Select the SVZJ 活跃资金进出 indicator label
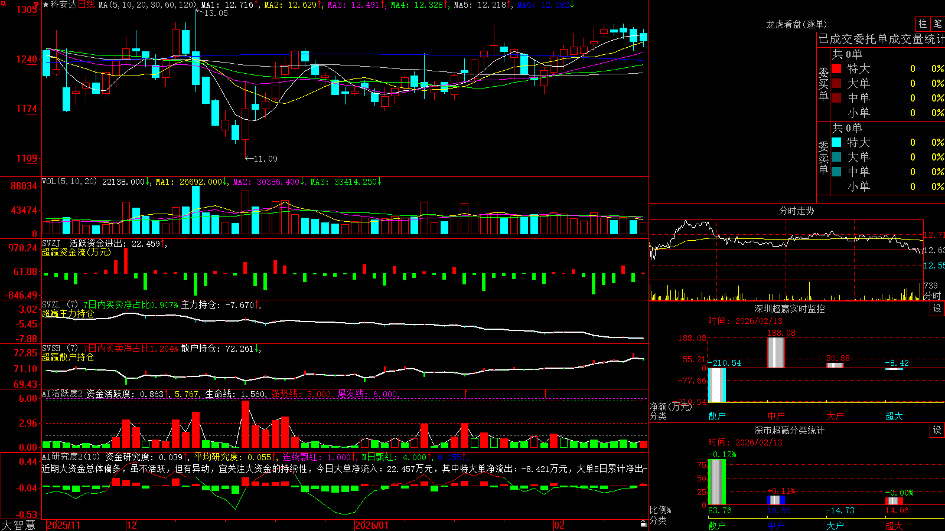The width and height of the screenshot is (945, 531). tap(84, 244)
